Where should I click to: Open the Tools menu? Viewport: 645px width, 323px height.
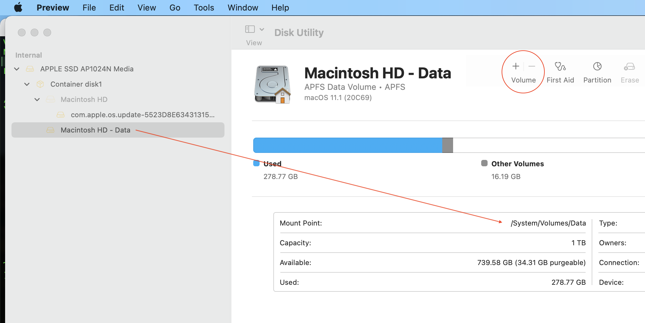204,8
